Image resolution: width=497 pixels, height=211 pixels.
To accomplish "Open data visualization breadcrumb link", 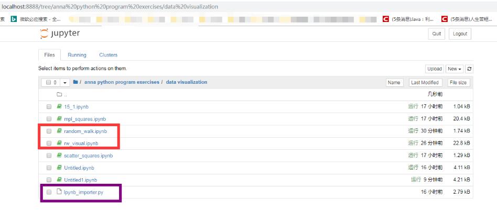I will tap(187, 82).
